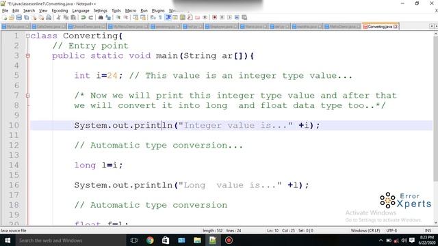This screenshot has width=438, height=246.
Task: Toggle word wrap toolbar button
Action: coord(153,17)
